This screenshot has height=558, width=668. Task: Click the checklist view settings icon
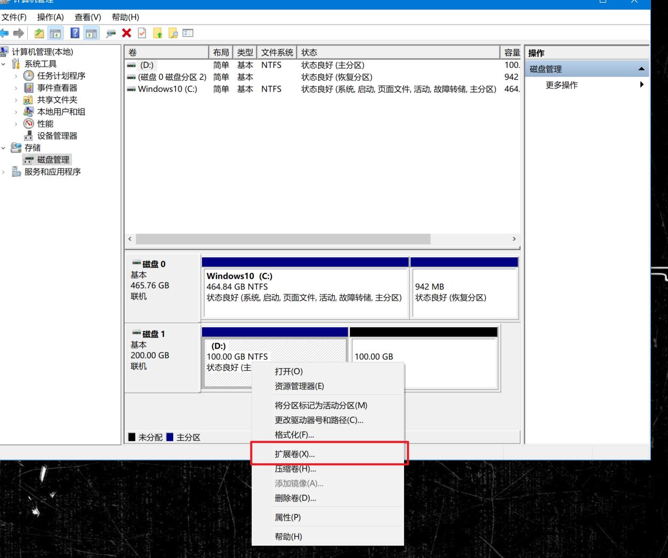[x=188, y=33]
